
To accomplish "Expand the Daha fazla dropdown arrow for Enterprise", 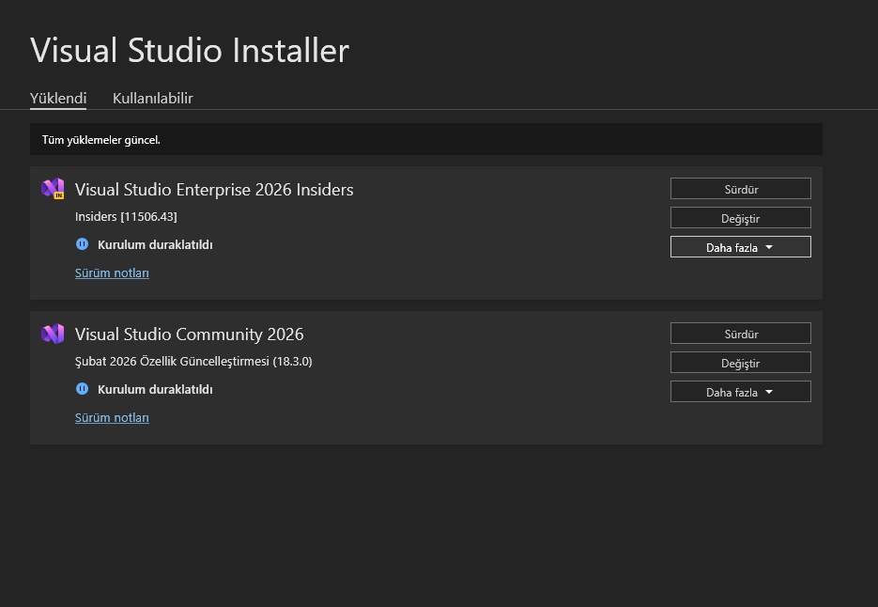I will coord(769,247).
